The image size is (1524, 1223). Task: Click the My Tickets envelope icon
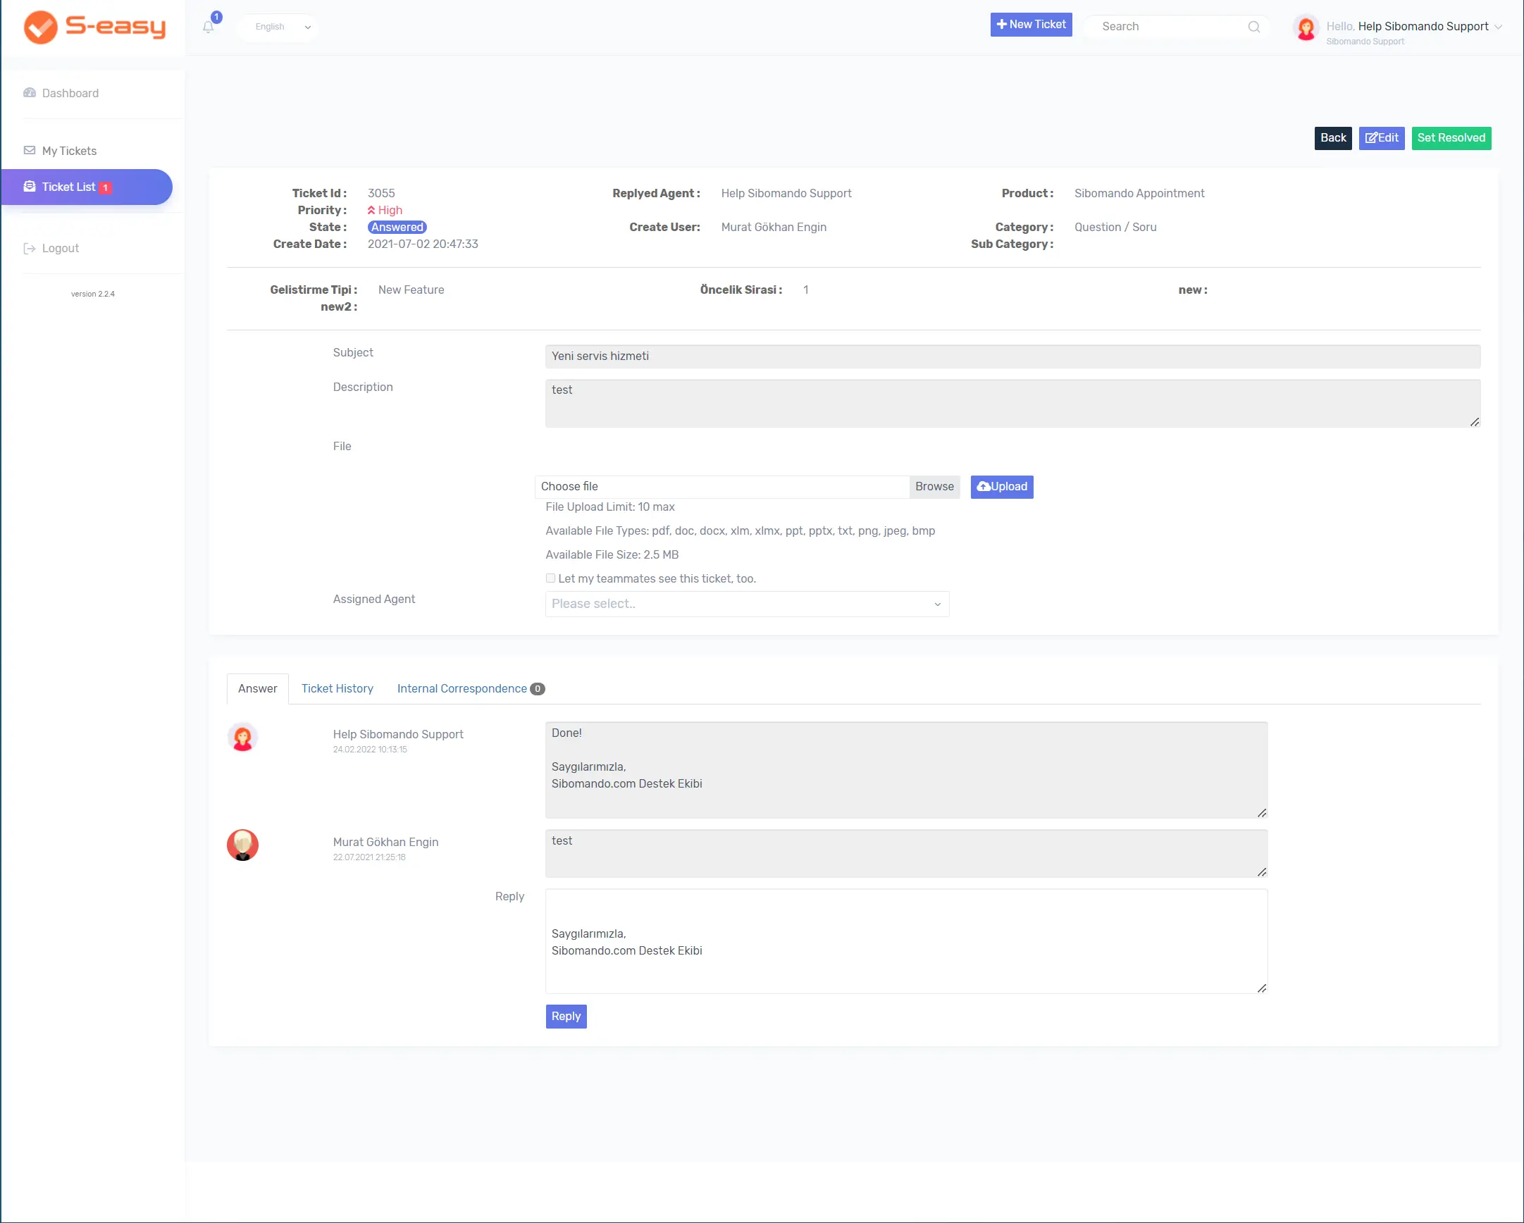[30, 150]
